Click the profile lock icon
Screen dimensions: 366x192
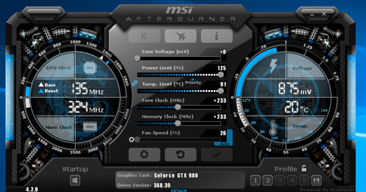(304, 168)
